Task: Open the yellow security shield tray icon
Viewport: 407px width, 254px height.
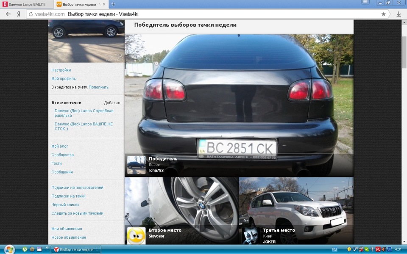Action: pos(349,250)
